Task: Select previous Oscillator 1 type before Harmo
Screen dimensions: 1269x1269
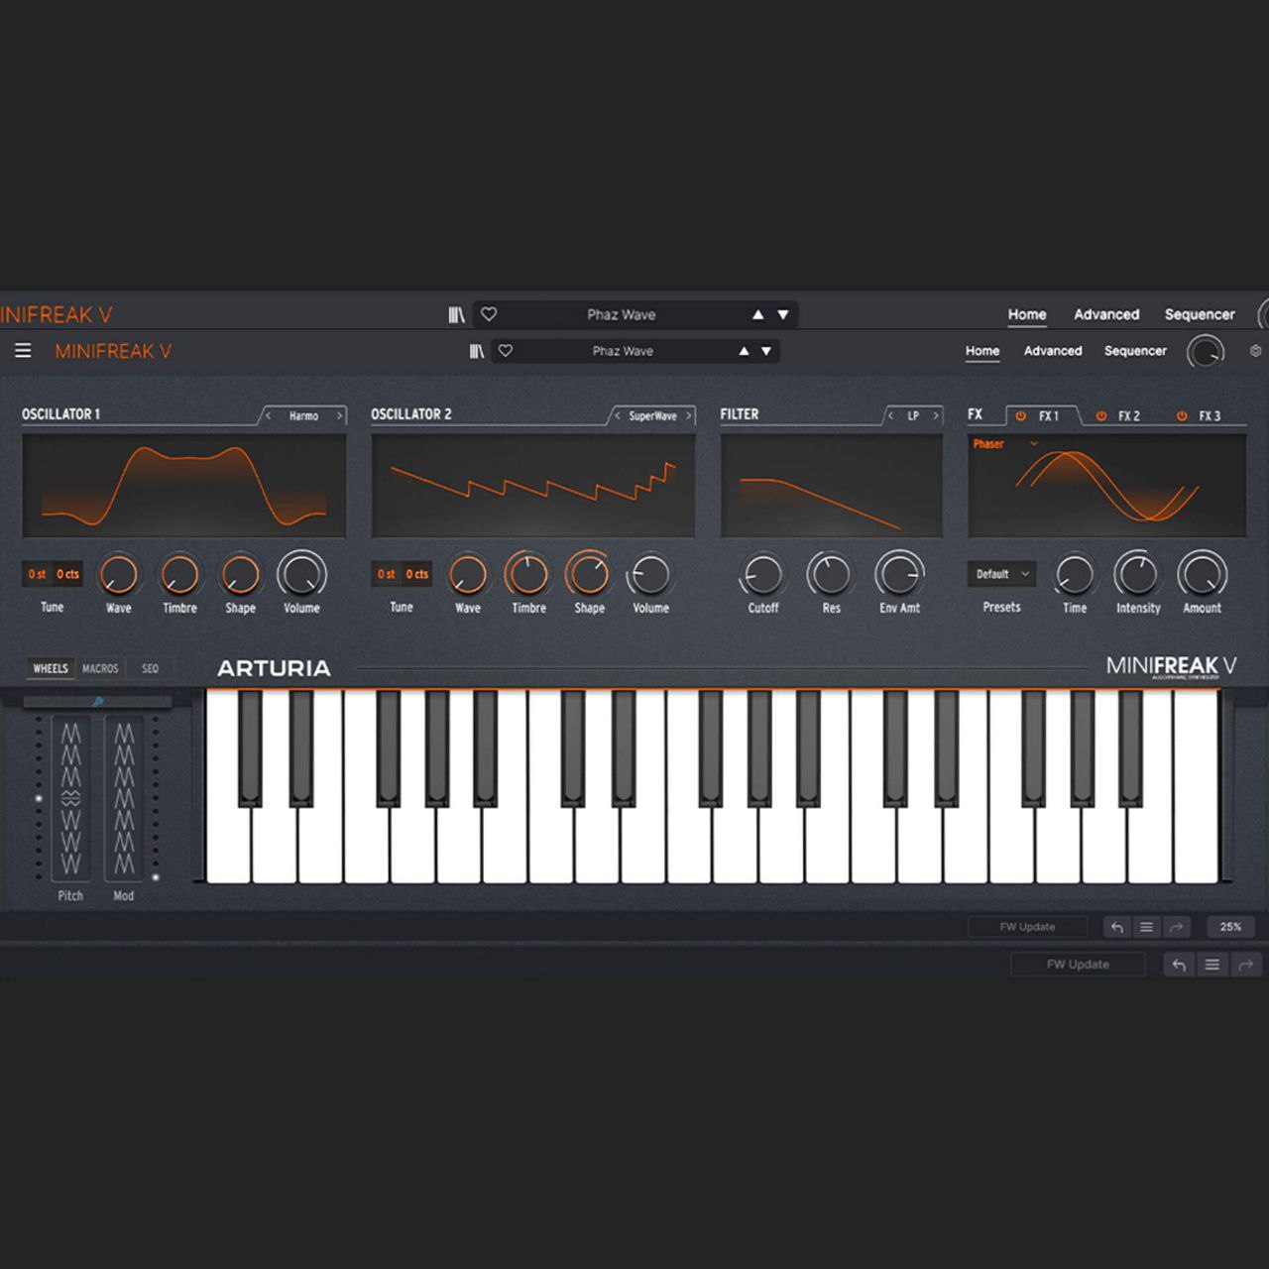Action: (269, 416)
